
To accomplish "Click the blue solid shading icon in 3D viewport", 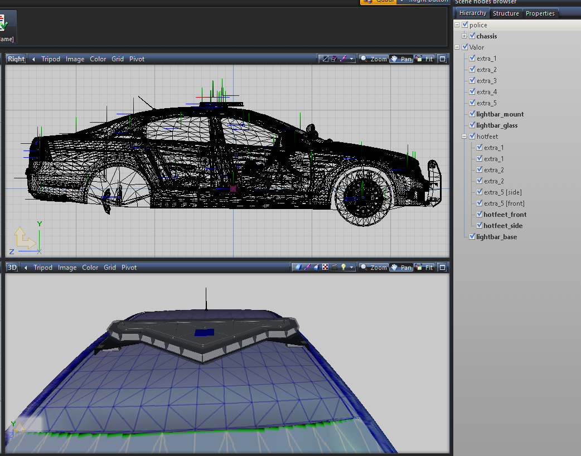I will click(298, 268).
